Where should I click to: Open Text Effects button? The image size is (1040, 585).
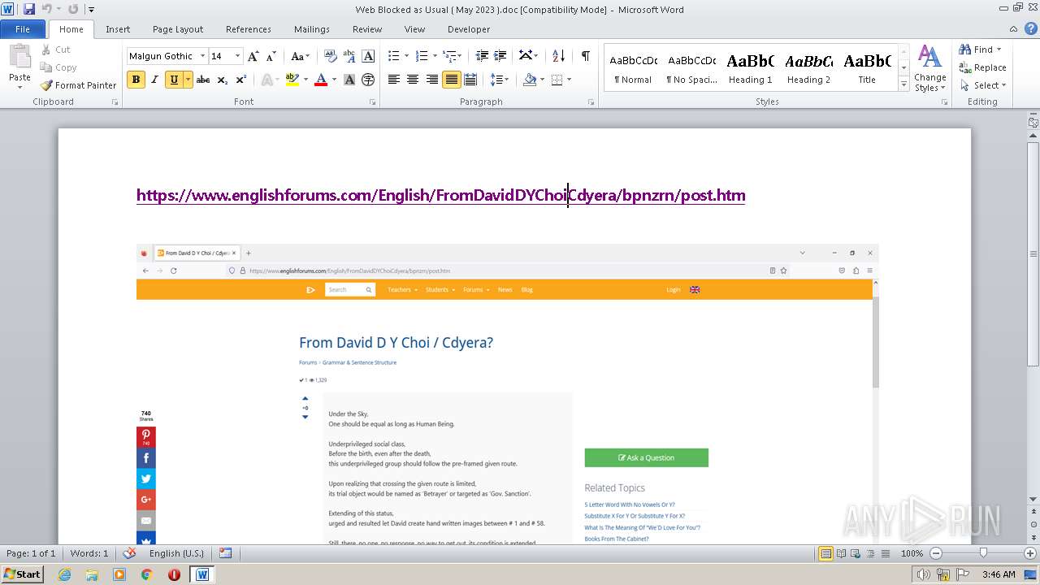point(266,80)
